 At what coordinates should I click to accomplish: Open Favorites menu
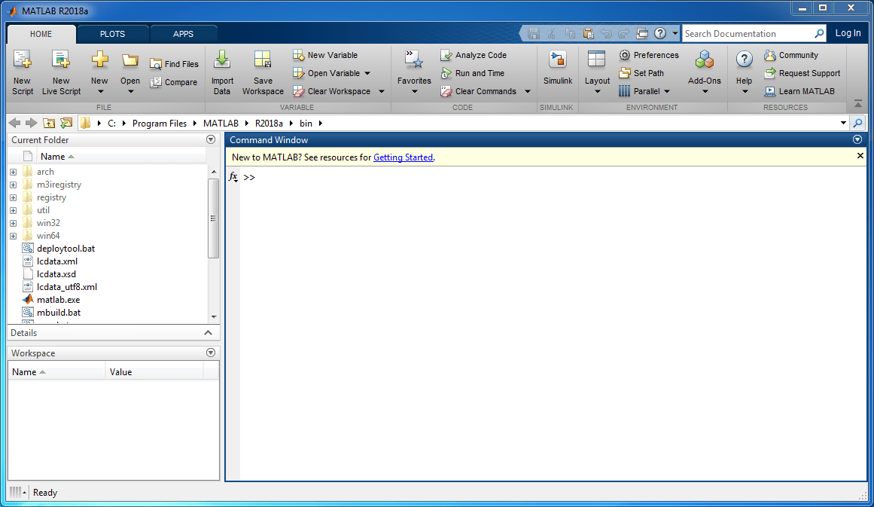click(x=414, y=72)
